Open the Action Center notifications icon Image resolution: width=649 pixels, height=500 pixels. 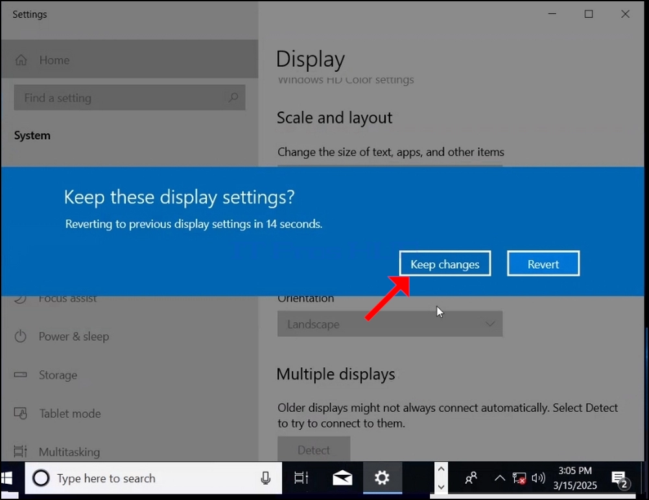click(x=620, y=479)
